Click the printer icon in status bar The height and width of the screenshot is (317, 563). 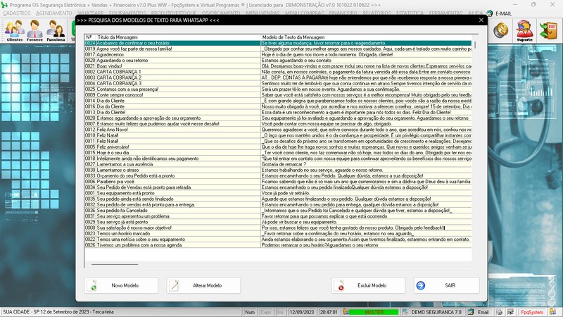tap(499, 312)
